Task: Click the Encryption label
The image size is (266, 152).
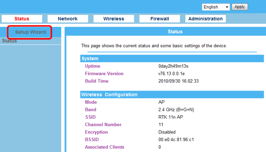Action: click(96, 132)
